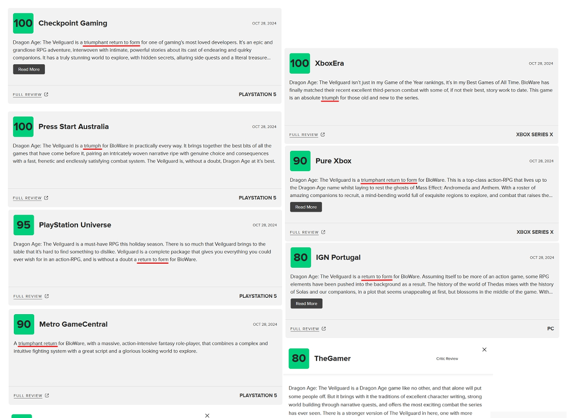Viewport: 567px width, 418px height.
Task: Expand Checkpoint Gaming review with Read More
Action: pyautogui.click(x=29, y=69)
